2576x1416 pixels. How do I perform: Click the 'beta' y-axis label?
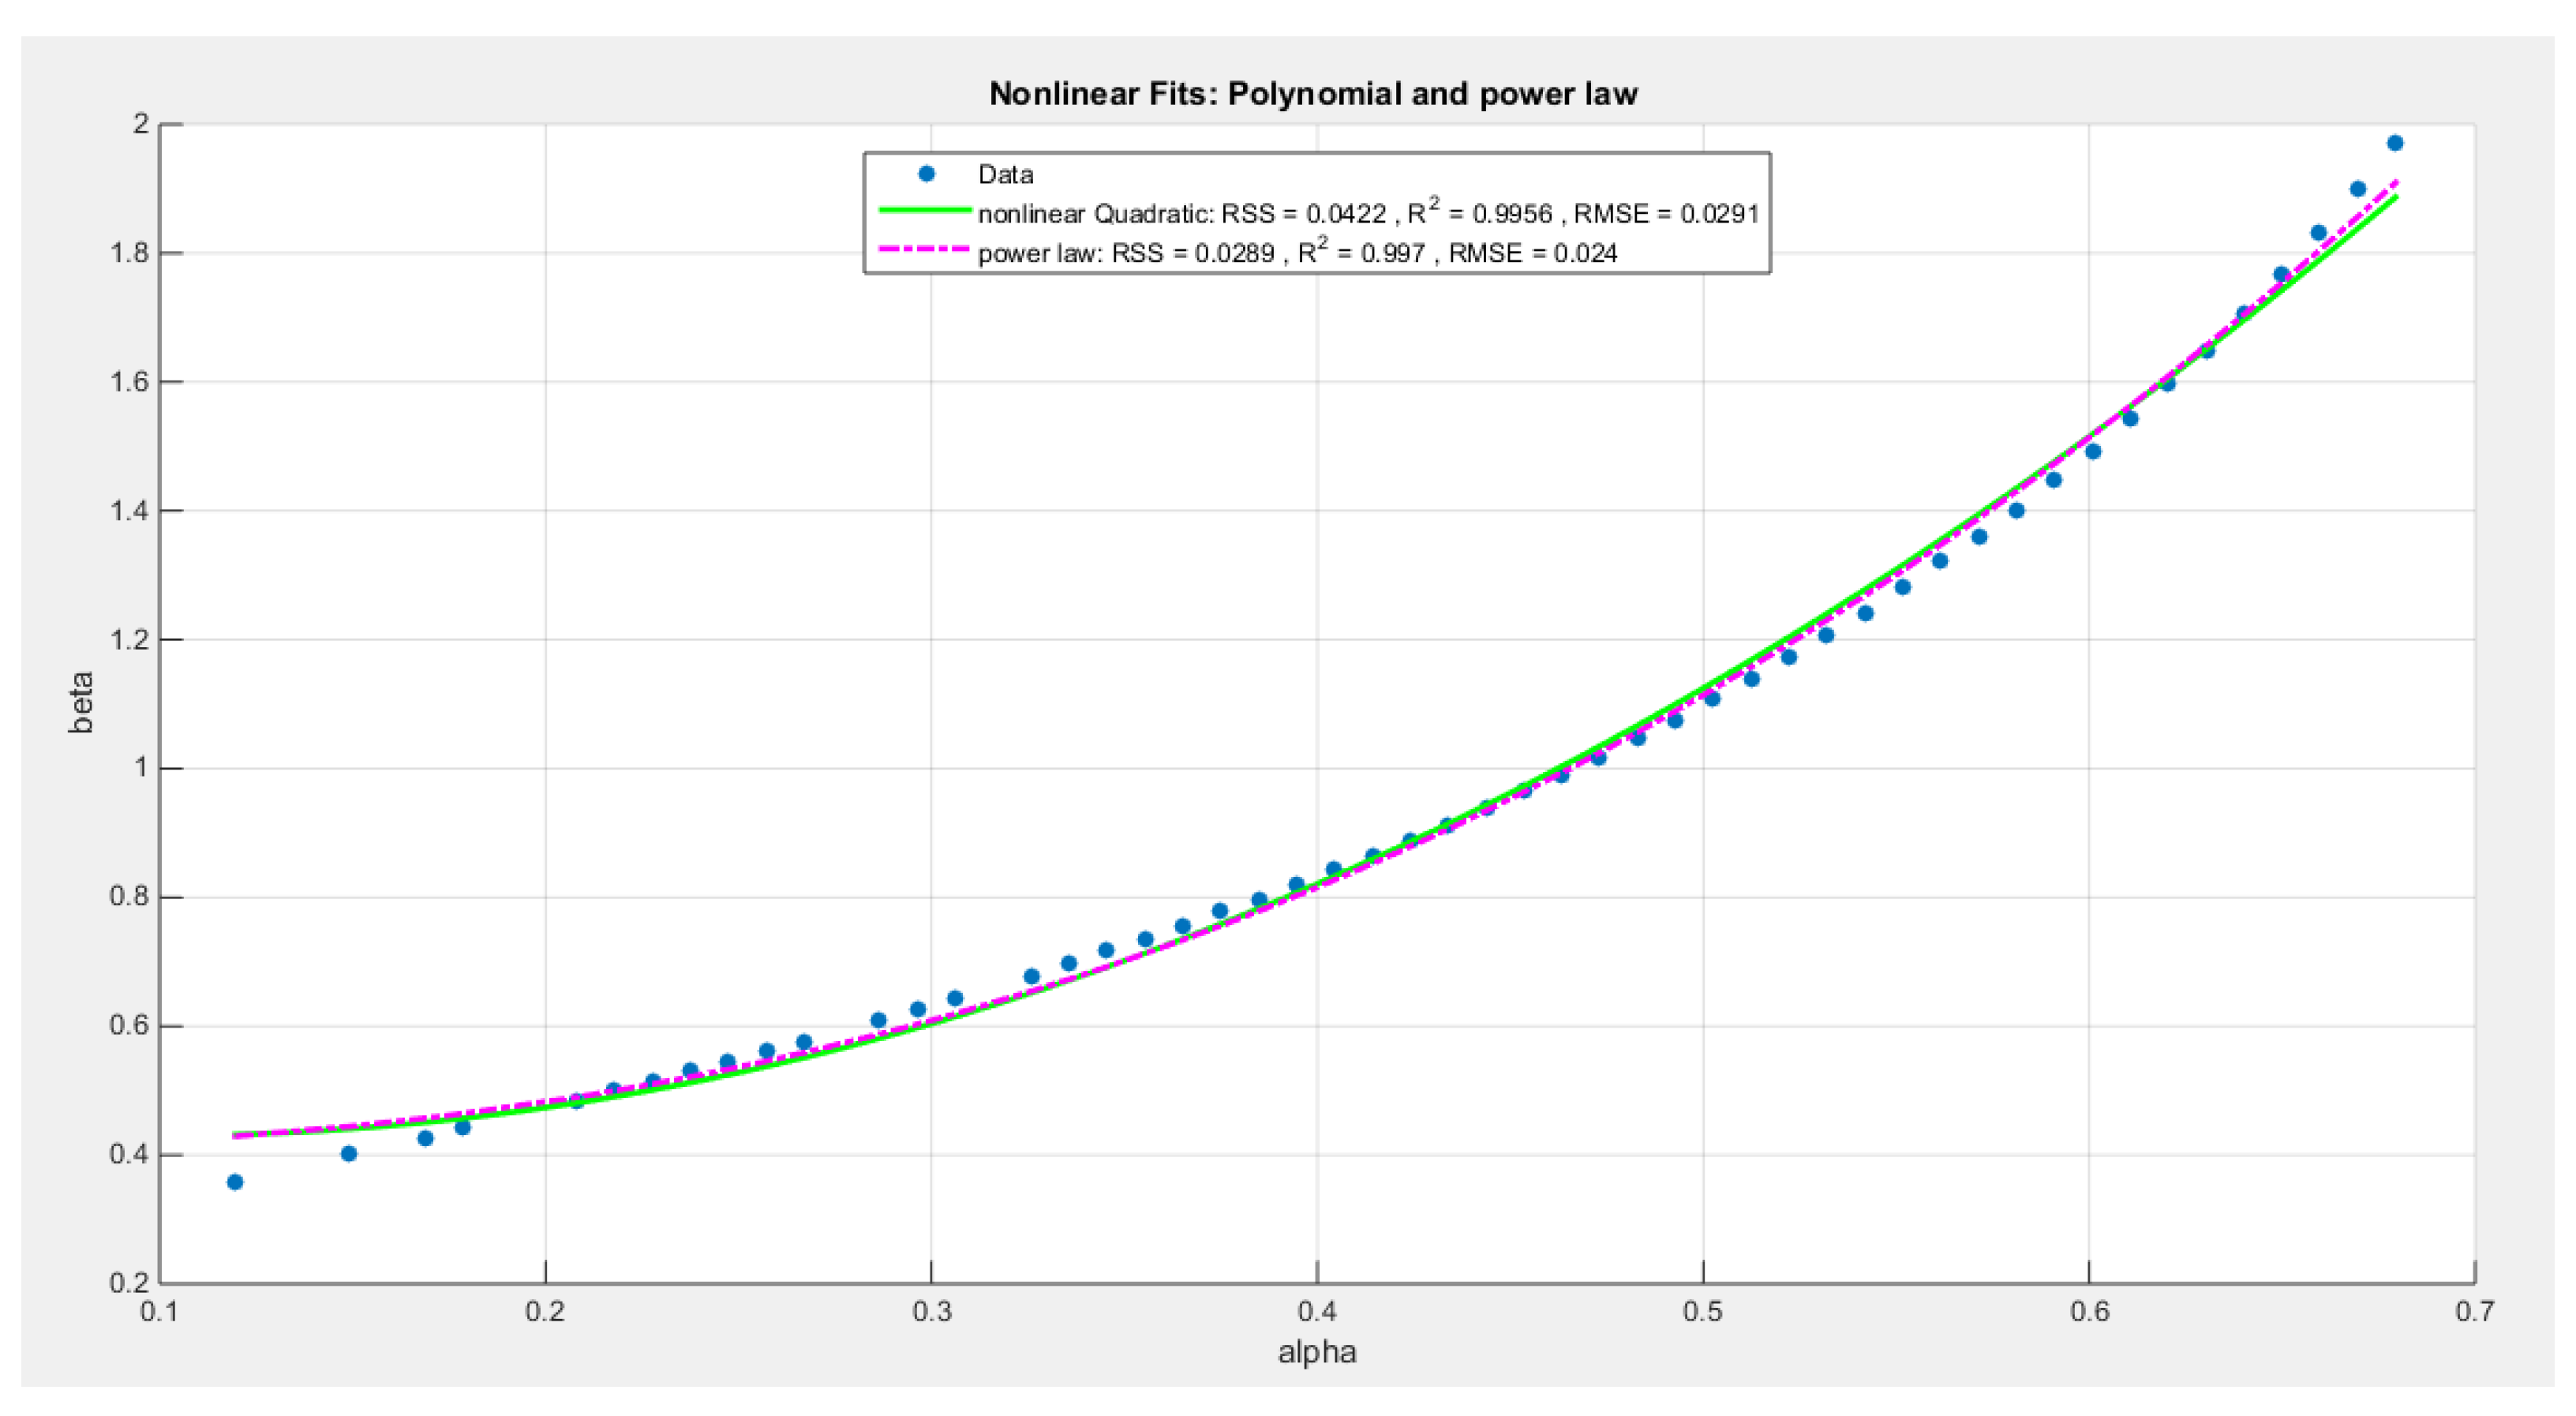pyautogui.click(x=81, y=702)
